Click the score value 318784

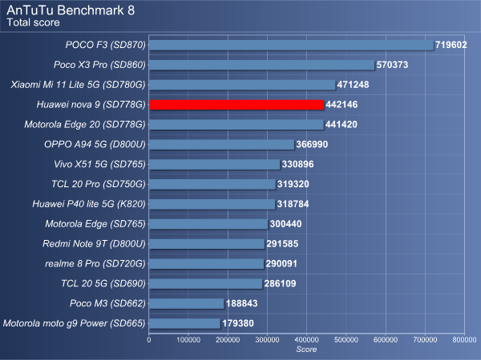293,204
